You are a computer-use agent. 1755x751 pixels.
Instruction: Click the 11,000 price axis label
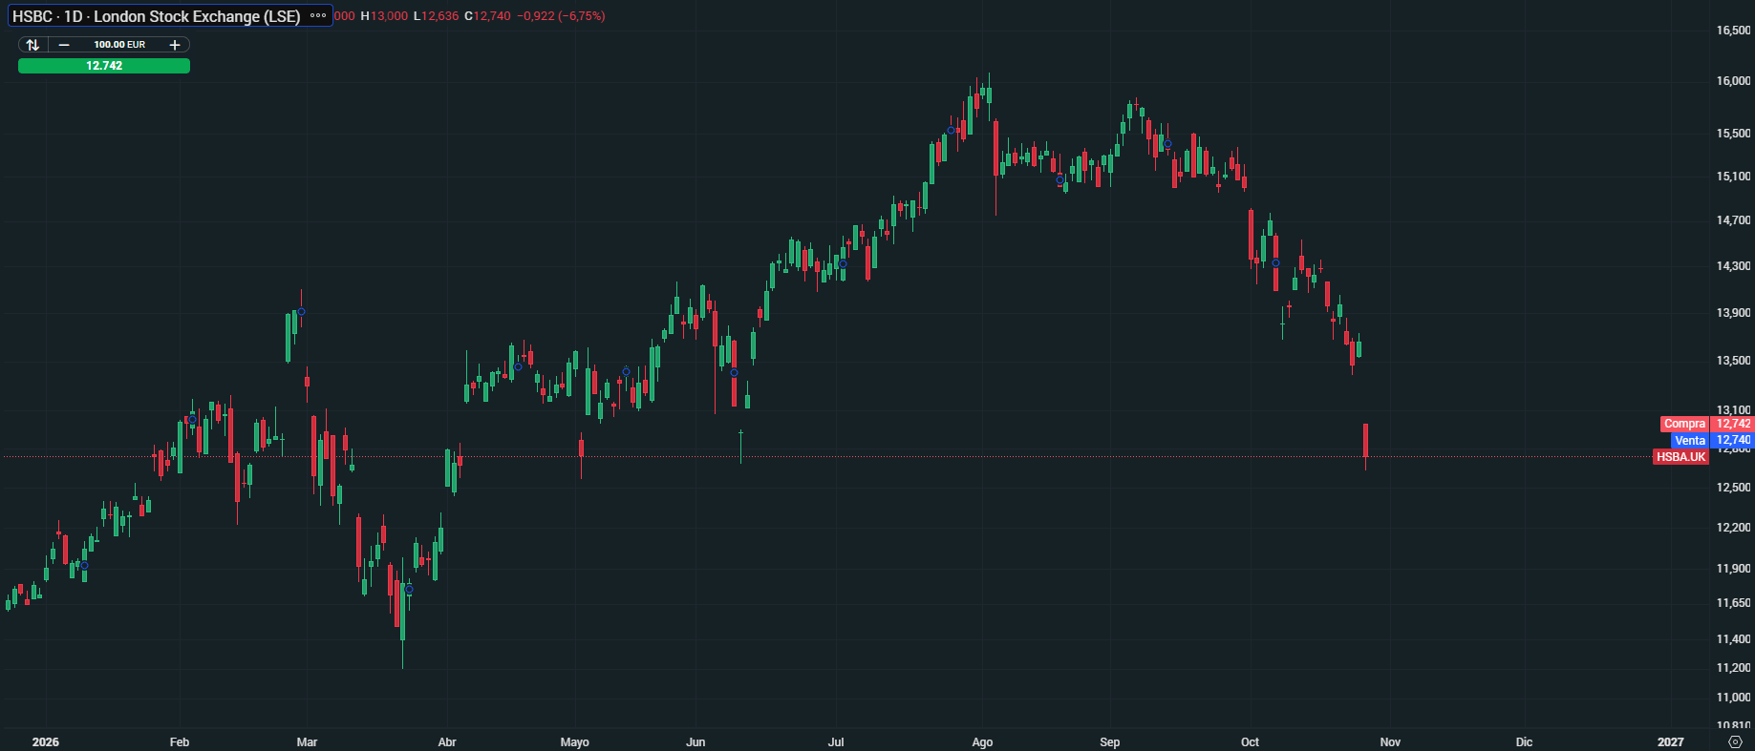pos(1733,698)
